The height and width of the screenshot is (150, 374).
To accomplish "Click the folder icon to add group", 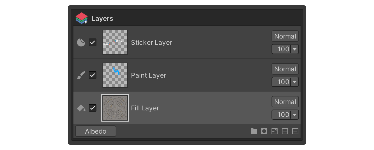I will pos(254,131).
